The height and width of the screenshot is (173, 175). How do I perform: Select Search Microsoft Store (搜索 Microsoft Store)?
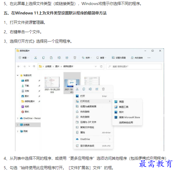[127, 117]
